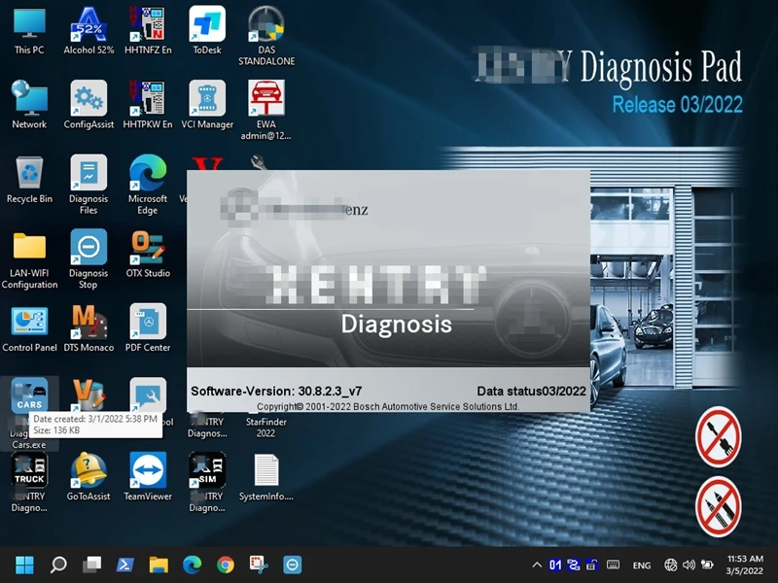Open Network desktop icon
778x583 pixels.
[x=29, y=105]
